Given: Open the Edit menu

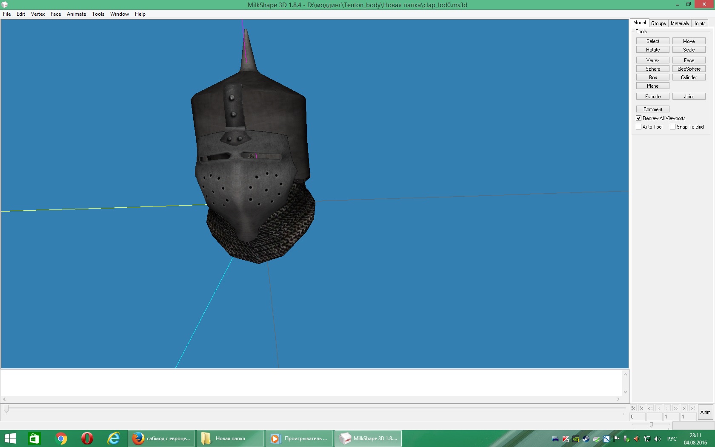Looking at the screenshot, I should (x=21, y=14).
